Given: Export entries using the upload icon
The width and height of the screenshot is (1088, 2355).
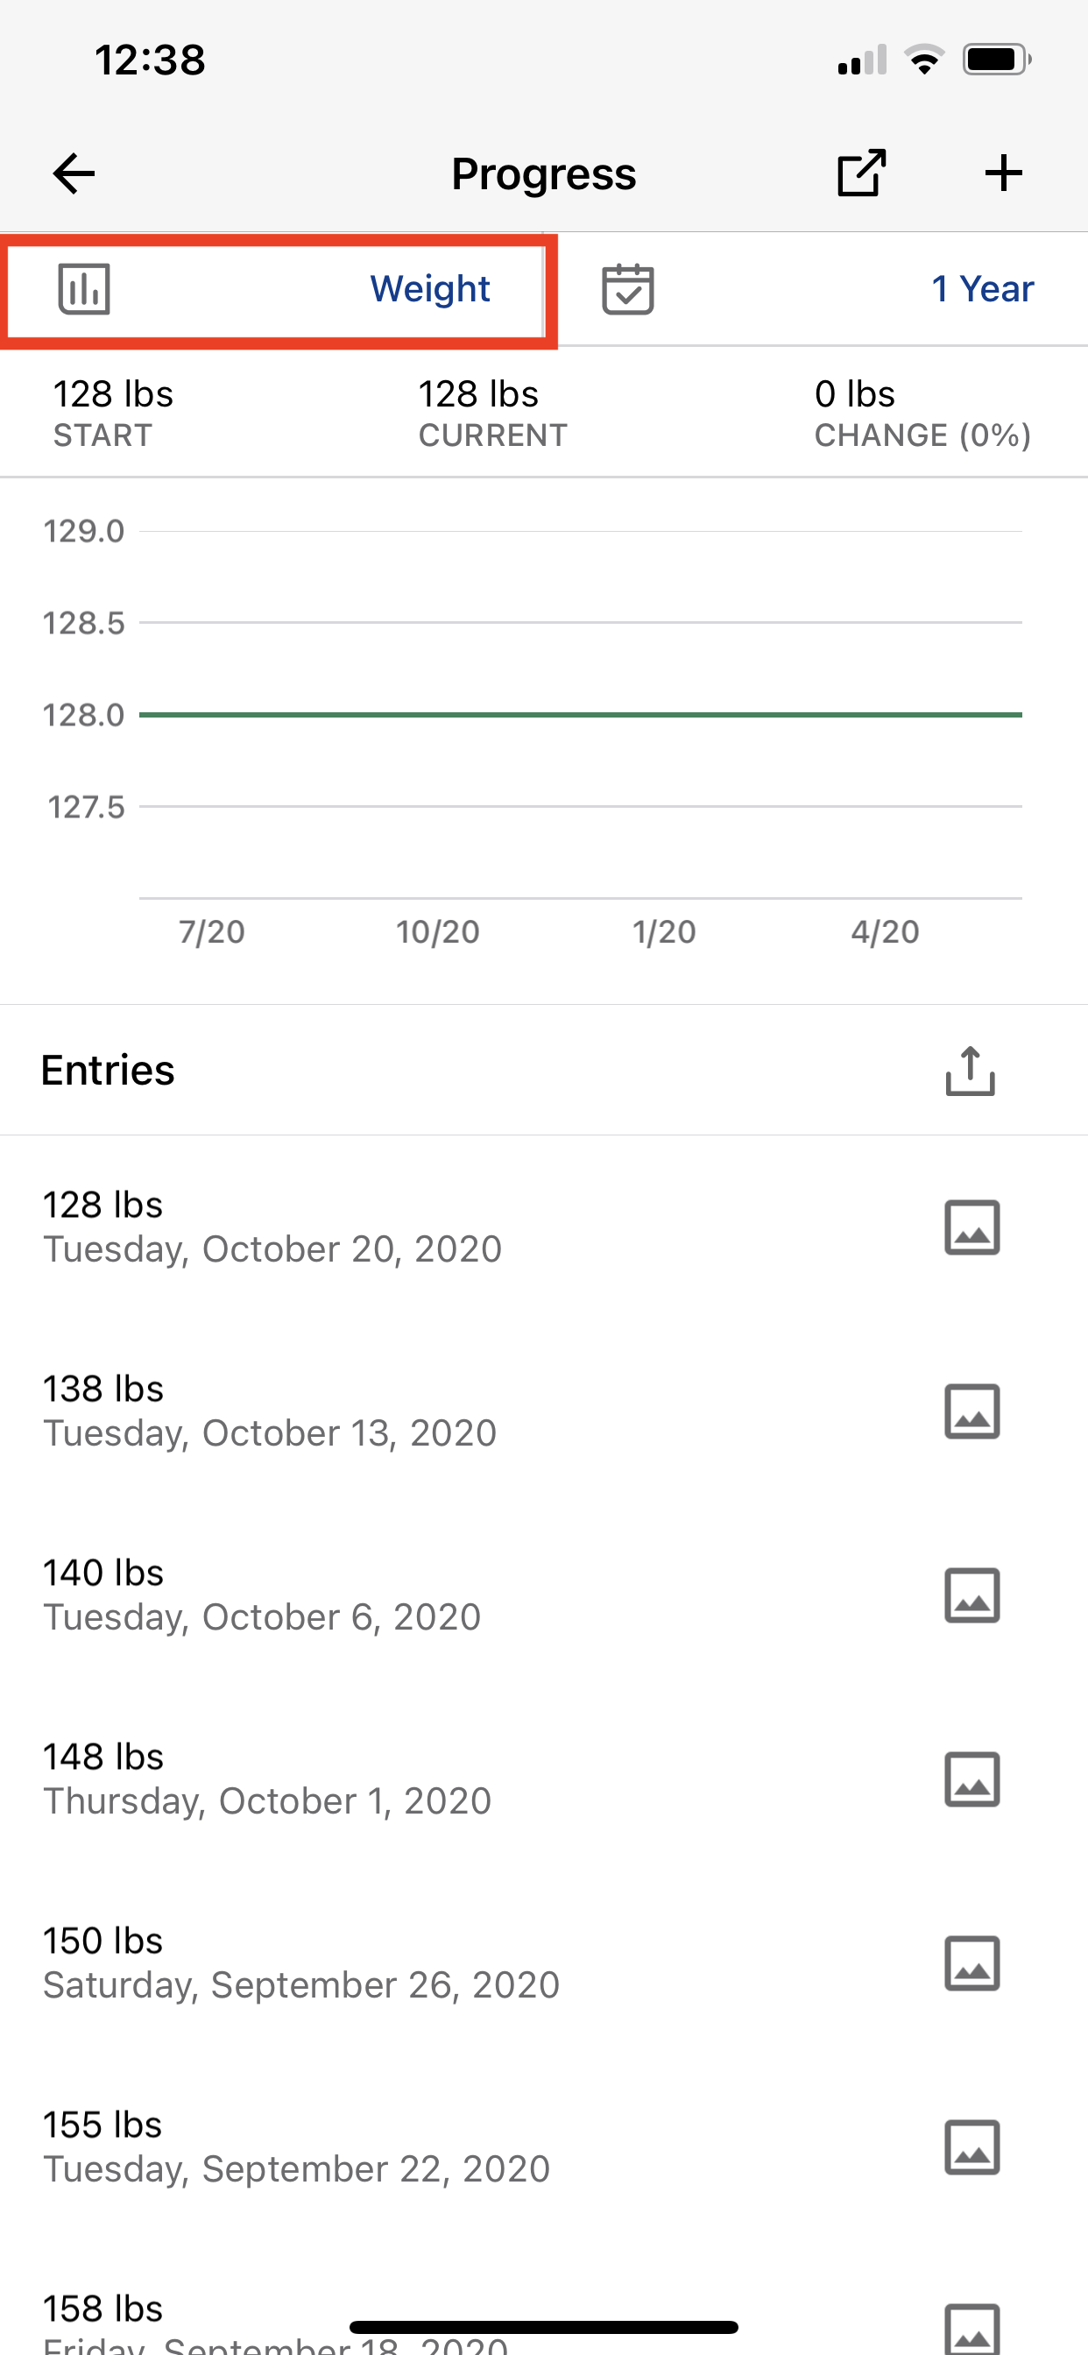Looking at the screenshot, I should click(970, 1071).
